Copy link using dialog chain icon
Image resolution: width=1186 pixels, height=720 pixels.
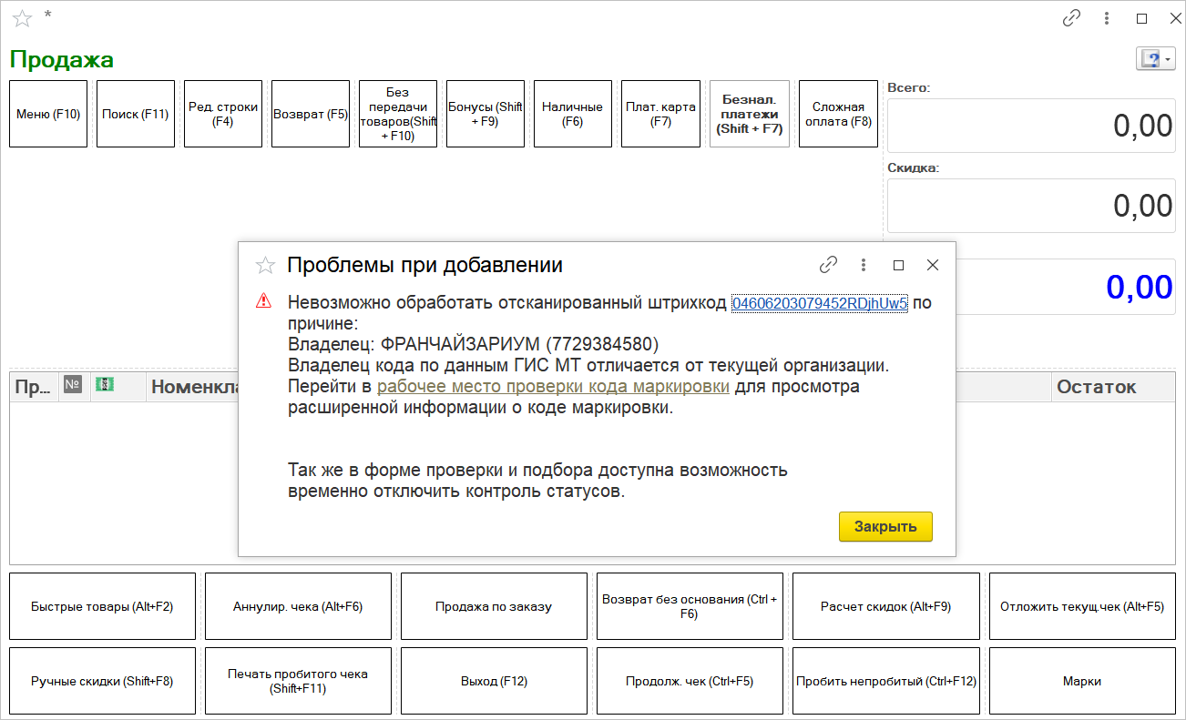point(828,265)
